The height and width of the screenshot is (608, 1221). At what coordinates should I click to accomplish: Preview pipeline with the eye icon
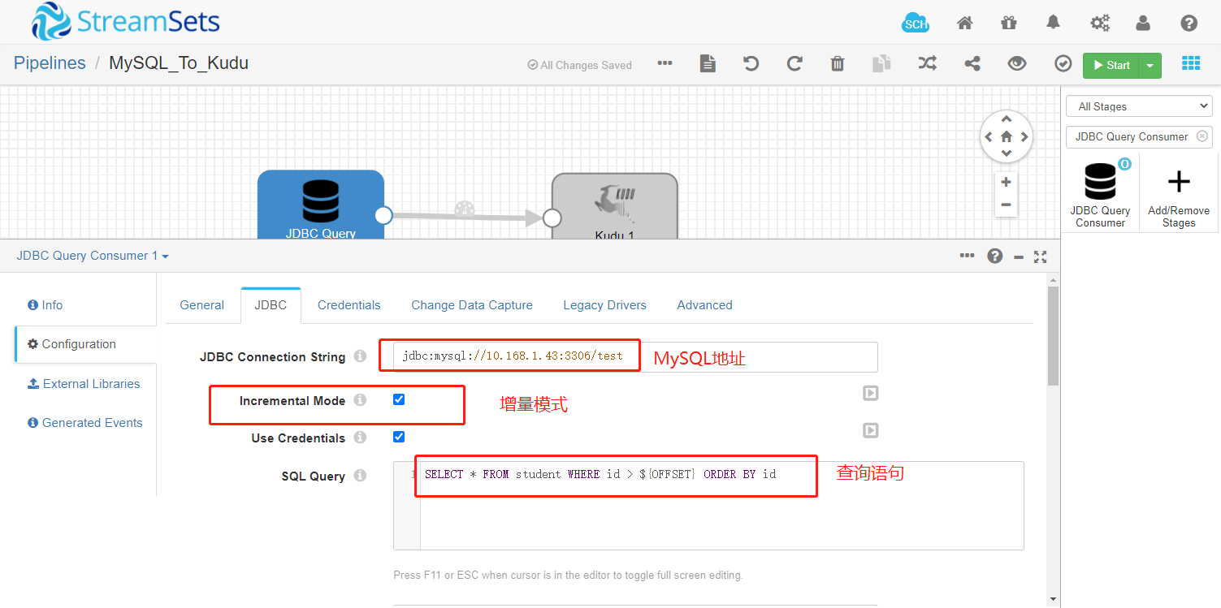click(1017, 63)
